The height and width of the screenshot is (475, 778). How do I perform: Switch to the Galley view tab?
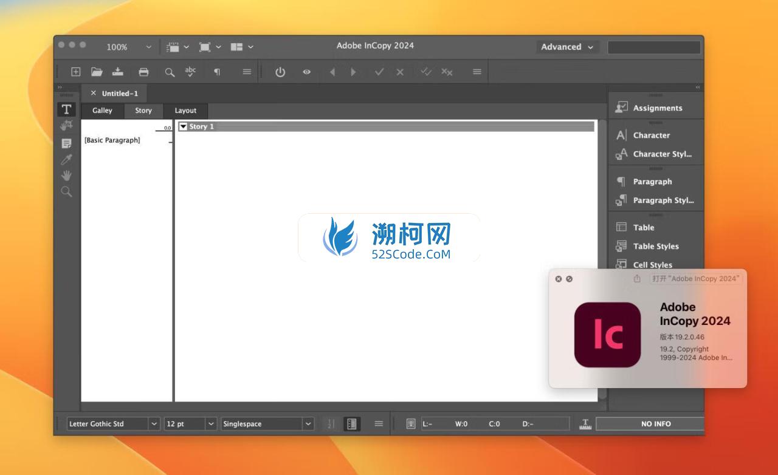coord(102,111)
